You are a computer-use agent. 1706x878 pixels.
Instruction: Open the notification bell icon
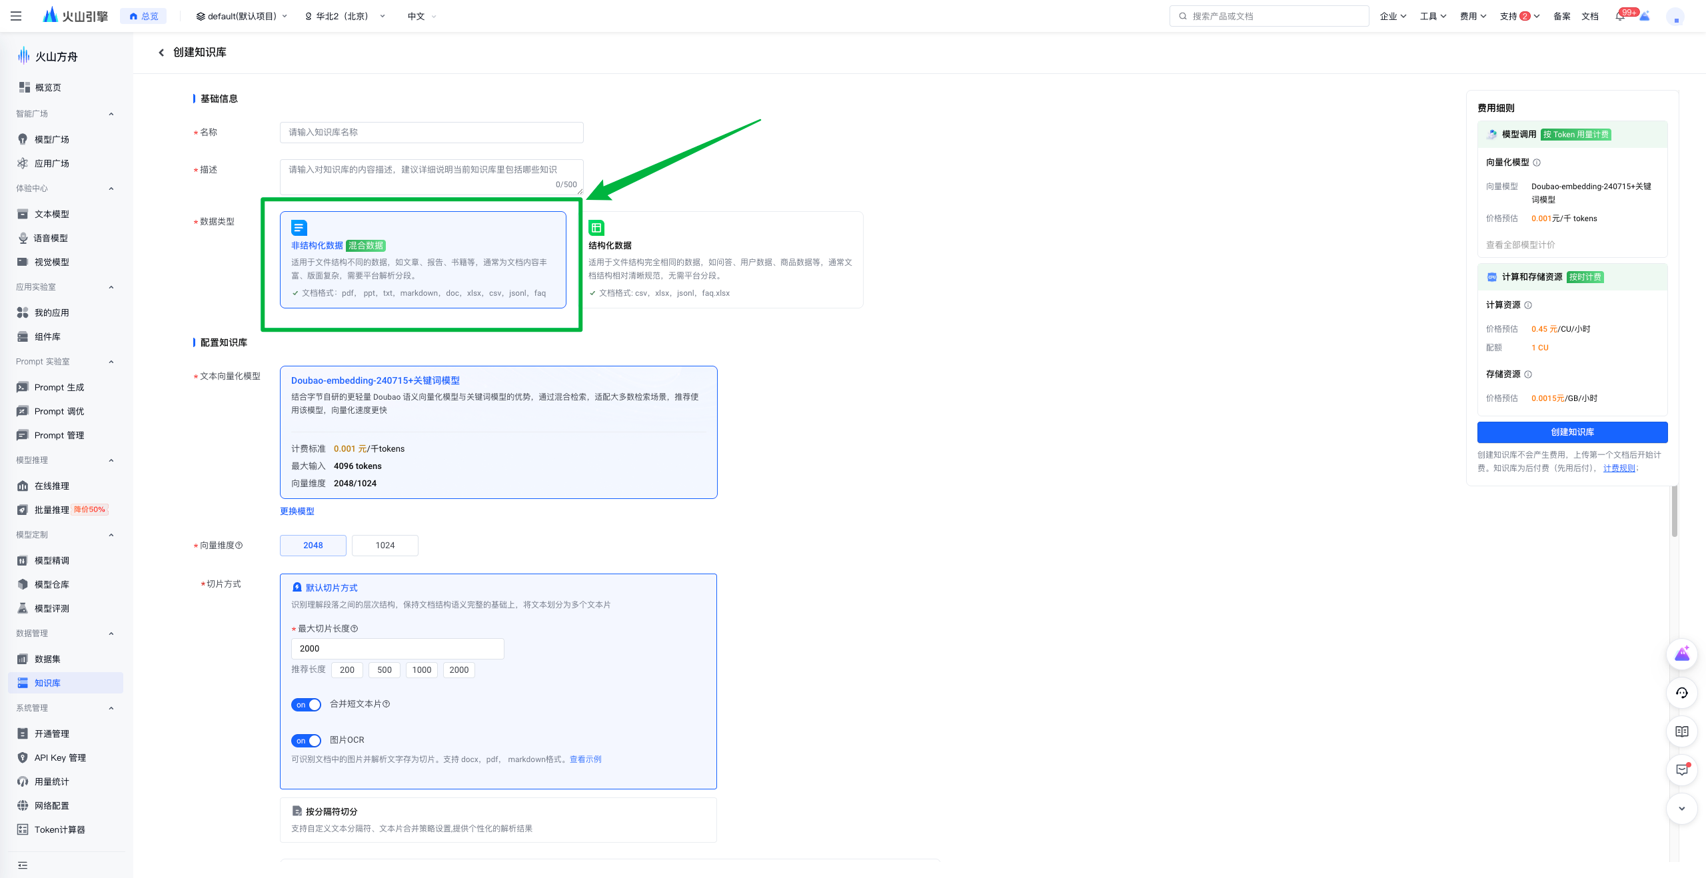click(1619, 16)
